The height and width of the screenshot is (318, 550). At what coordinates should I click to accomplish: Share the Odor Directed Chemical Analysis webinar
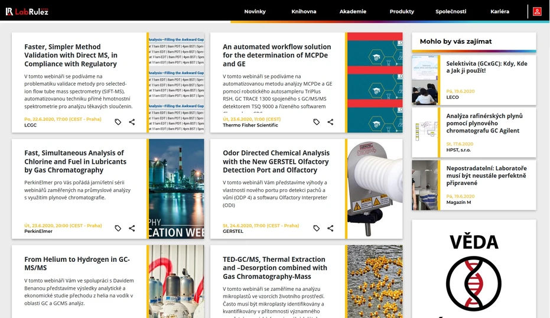[330, 228]
